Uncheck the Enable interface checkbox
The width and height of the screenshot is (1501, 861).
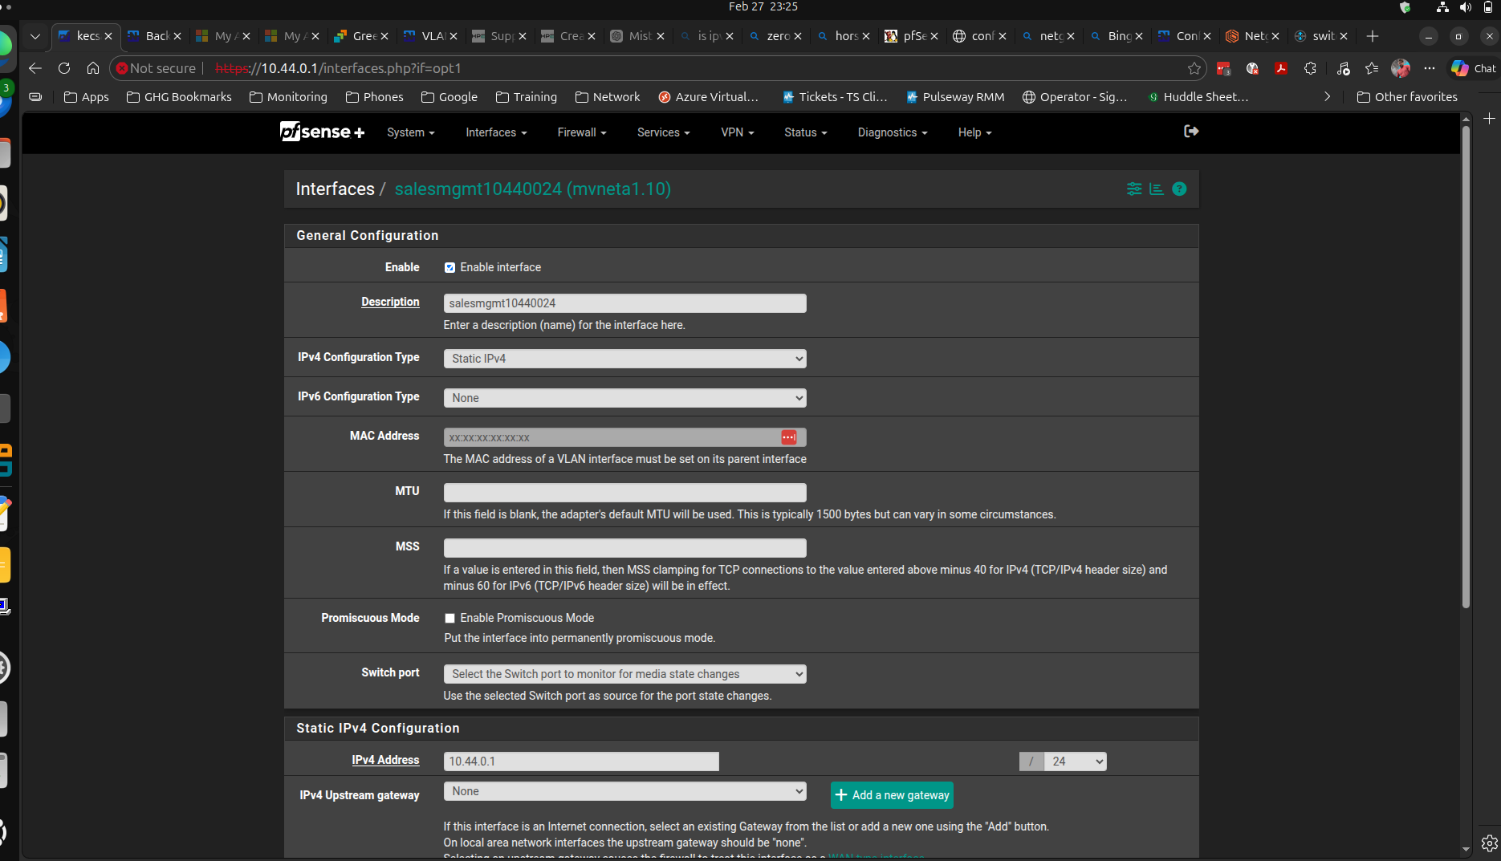coord(449,268)
